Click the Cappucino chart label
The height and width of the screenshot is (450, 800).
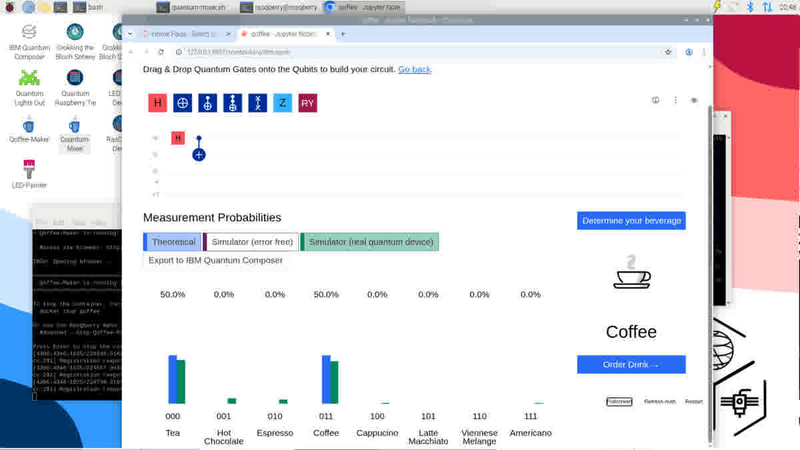click(x=377, y=433)
